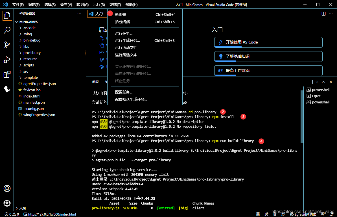
Task: Open the Source Control view
Action: click(x=7, y=45)
